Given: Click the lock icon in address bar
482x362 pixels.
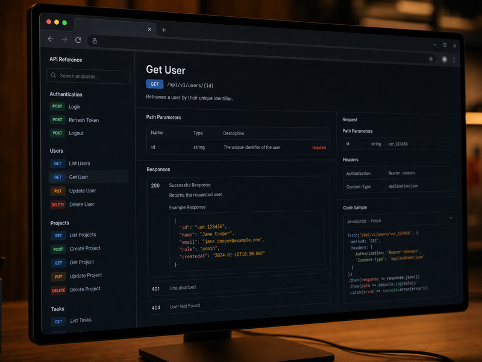Looking at the screenshot, I should [95, 40].
